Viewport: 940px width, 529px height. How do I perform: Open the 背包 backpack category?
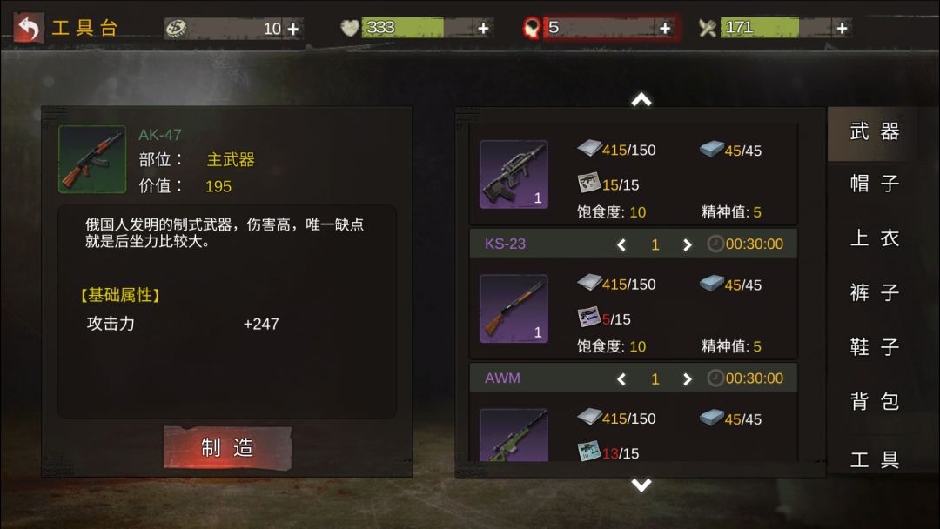pos(875,401)
